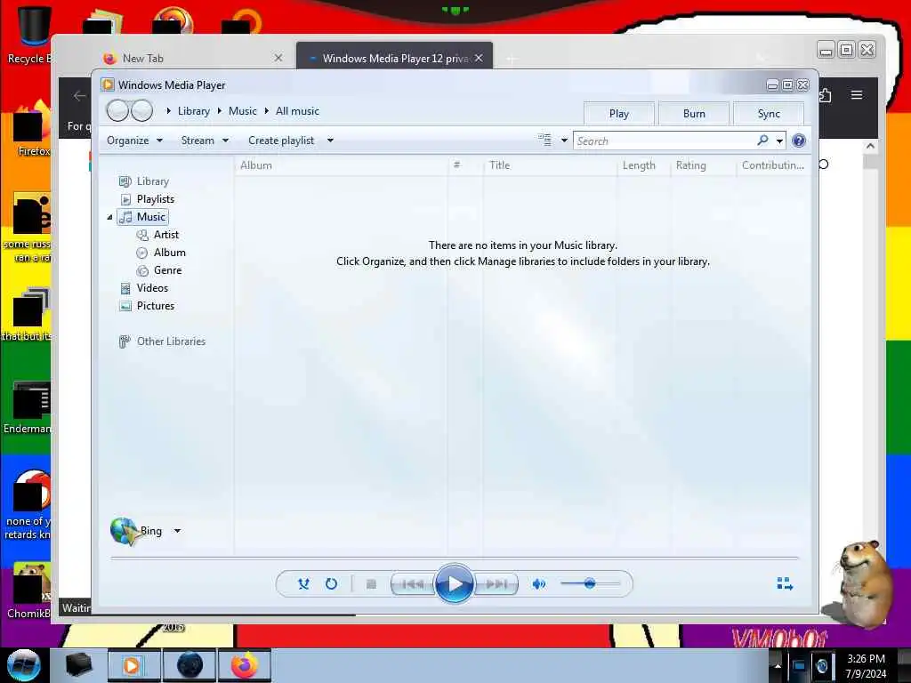Start playback with the big Play button

[454, 583]
